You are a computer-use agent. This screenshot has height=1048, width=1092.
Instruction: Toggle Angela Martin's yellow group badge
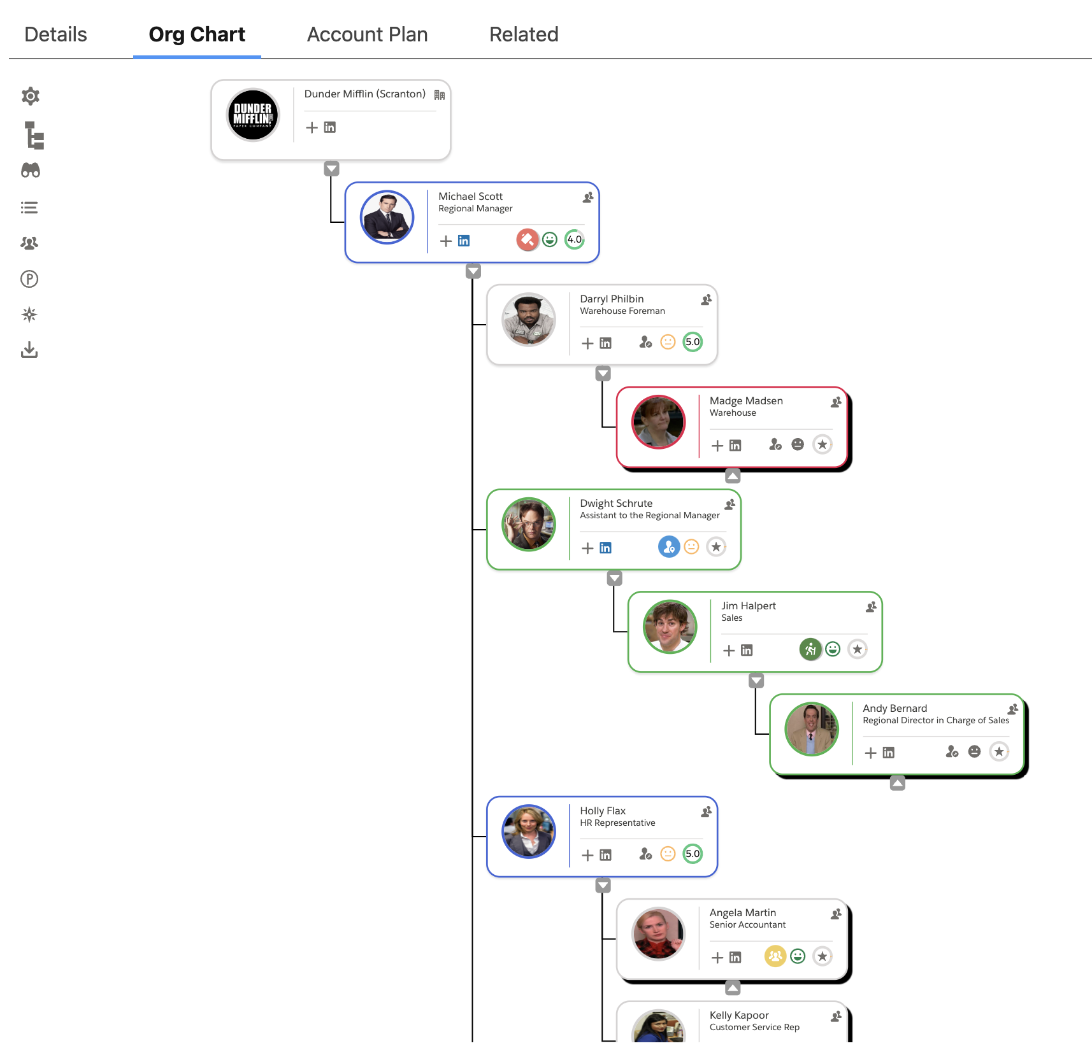coord(775,956)
